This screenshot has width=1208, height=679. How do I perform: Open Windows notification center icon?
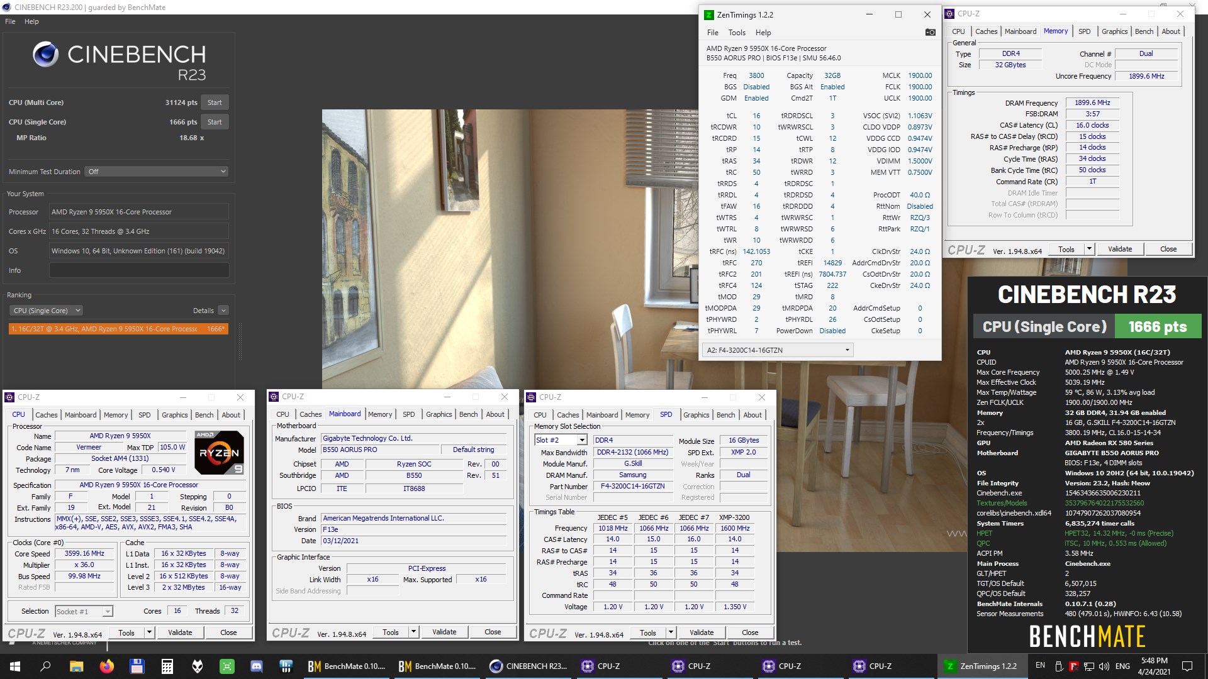1187,666
